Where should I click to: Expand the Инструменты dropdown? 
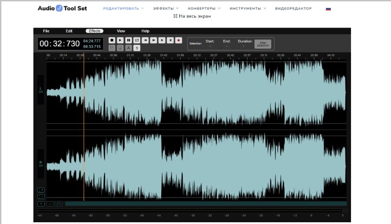pos(248,8)
